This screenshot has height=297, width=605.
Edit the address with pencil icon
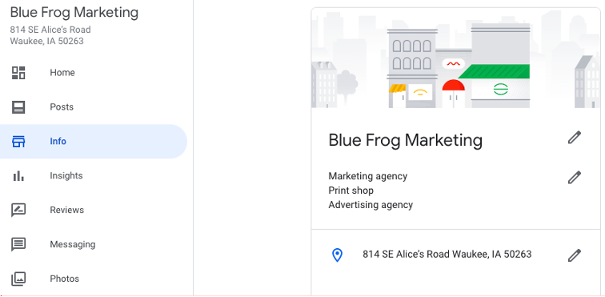tap(574, 255)
